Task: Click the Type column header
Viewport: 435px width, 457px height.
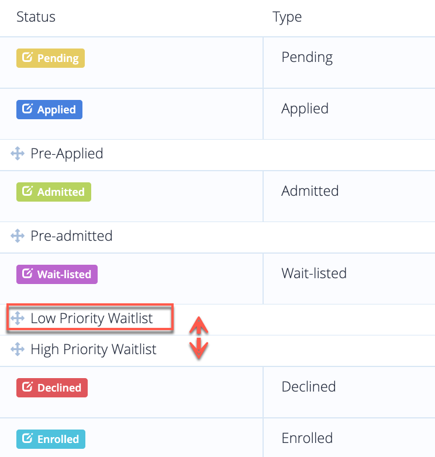Action: (287, 18)
